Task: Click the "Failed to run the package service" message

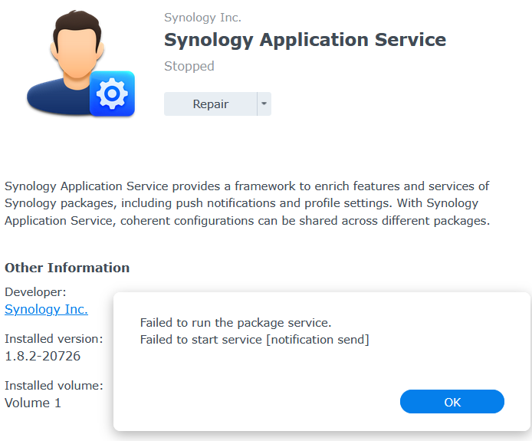Action: click(x=235, y=323)
